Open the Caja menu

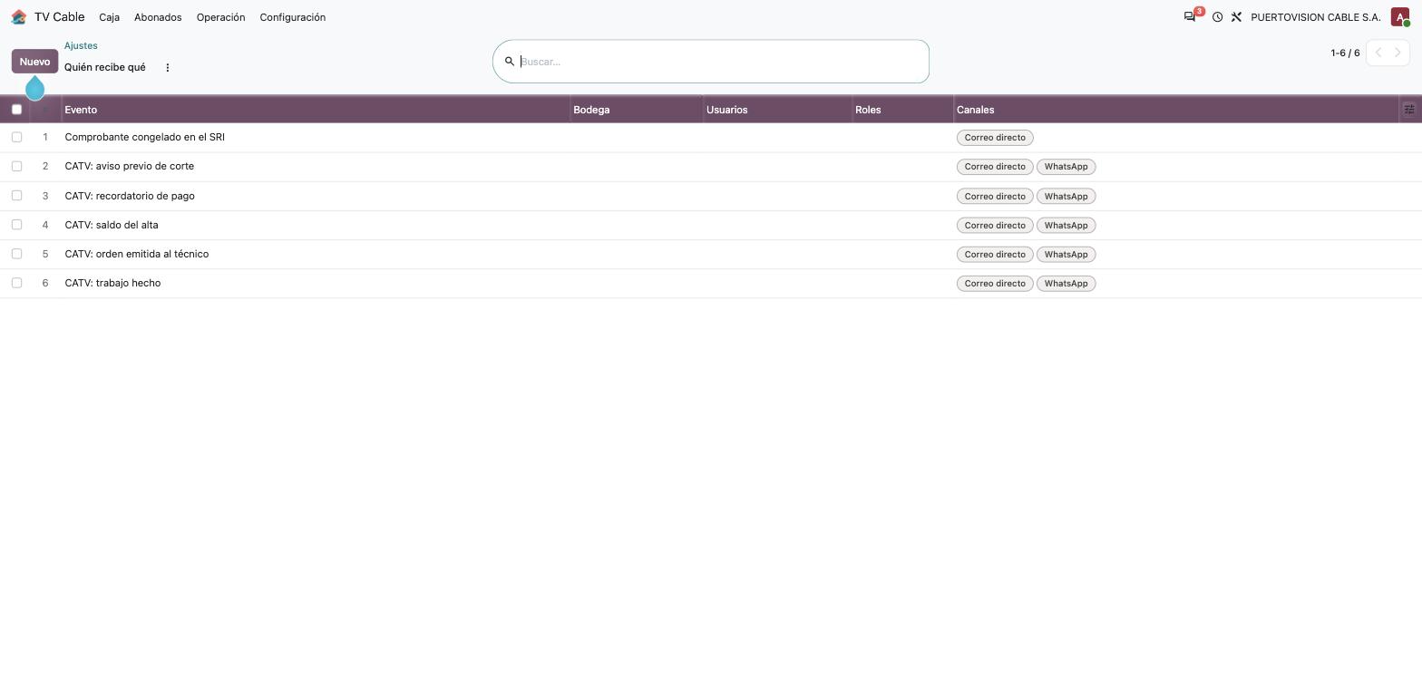click(x=109, y=17)
